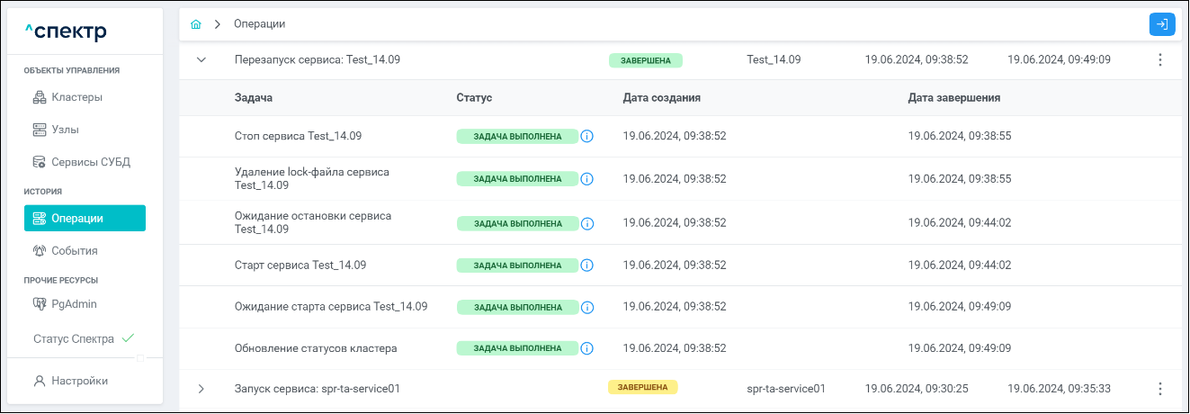Open three-dot menu for Запуск сервиса row
Viewport: 1190px width, 414px height.
point(1159,389)
